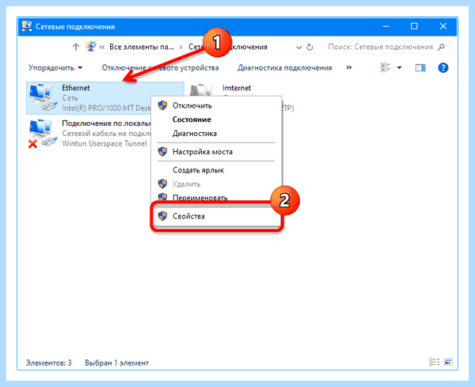Image resolution: width=475 pixels, height=387 pixels.
Task: Click the Элементов: 3 status text
Action: coord(49,362)
